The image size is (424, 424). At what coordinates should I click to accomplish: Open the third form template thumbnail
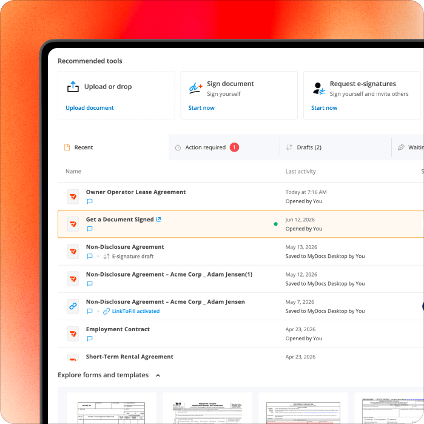click(x=303, y=408)
